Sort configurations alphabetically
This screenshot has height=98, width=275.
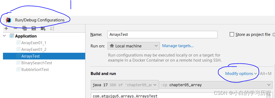52,28
